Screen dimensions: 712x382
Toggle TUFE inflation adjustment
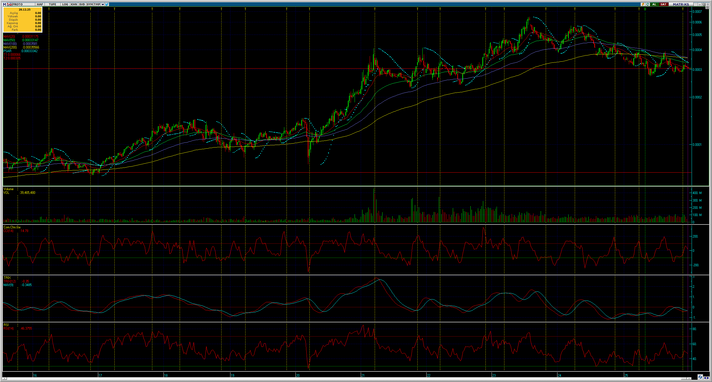(x=52, y=4)
